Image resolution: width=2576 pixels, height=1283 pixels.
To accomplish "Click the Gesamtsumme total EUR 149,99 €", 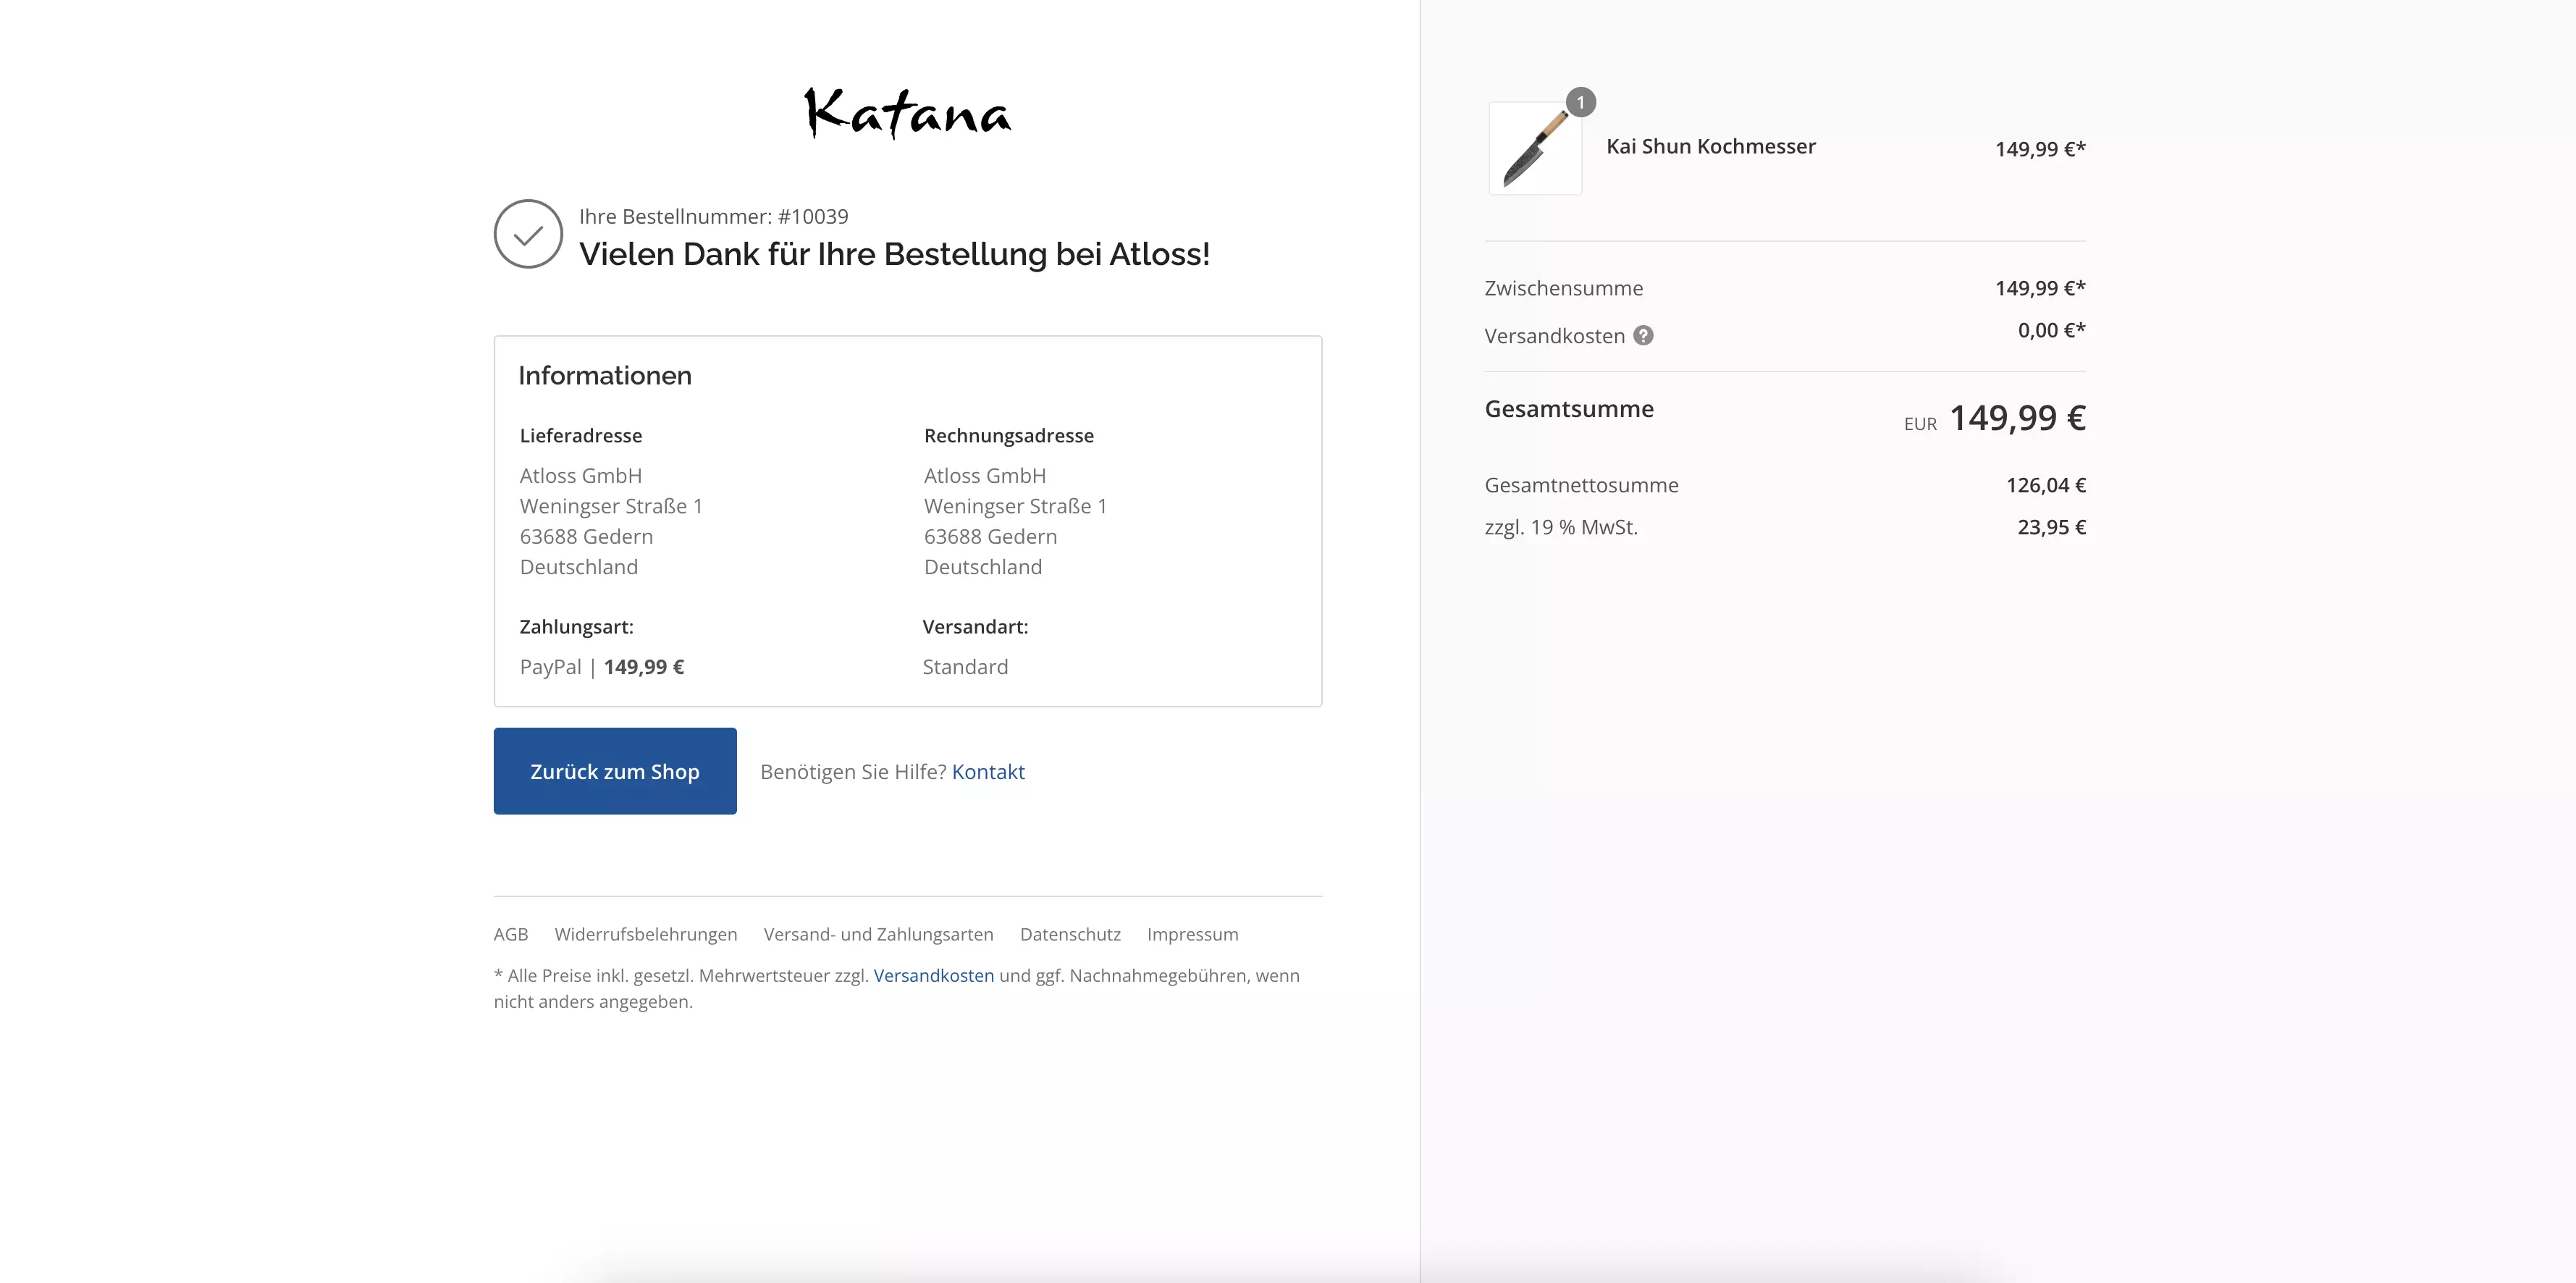I will pos(1995,418).
